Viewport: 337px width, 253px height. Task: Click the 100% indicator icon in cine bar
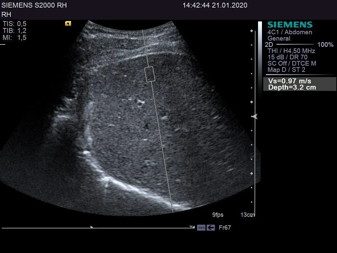click(201, 228)
